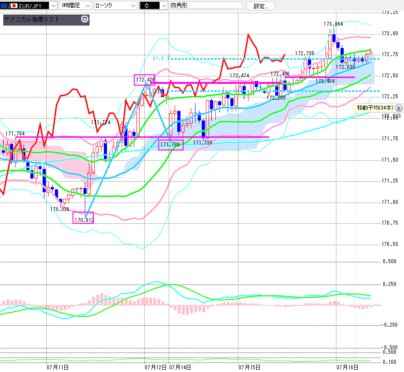This screenshot has width=404, height=372.
Task: Click the 171.730 price label
Action: [x=203, y=142]
